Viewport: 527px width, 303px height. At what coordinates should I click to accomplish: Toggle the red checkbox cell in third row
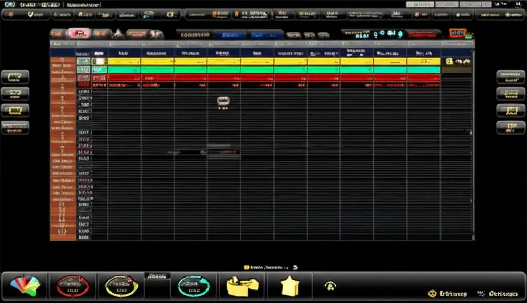pos(83,77)
